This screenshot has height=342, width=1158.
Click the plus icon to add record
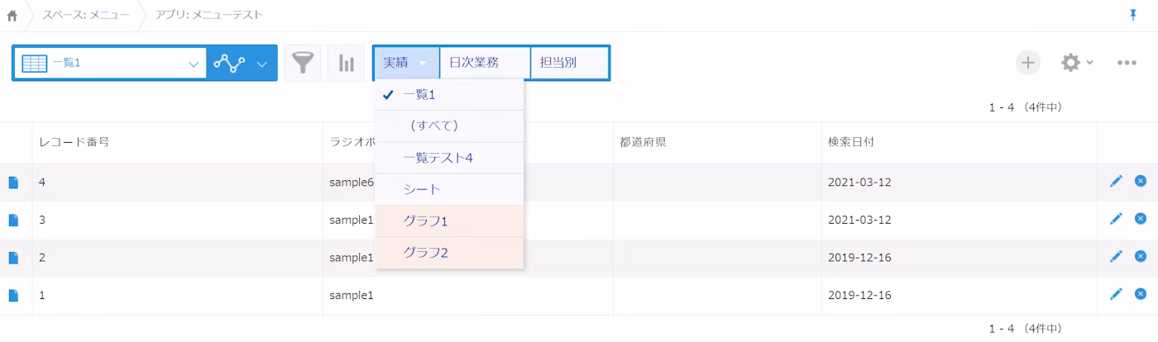coord(1027,63)
